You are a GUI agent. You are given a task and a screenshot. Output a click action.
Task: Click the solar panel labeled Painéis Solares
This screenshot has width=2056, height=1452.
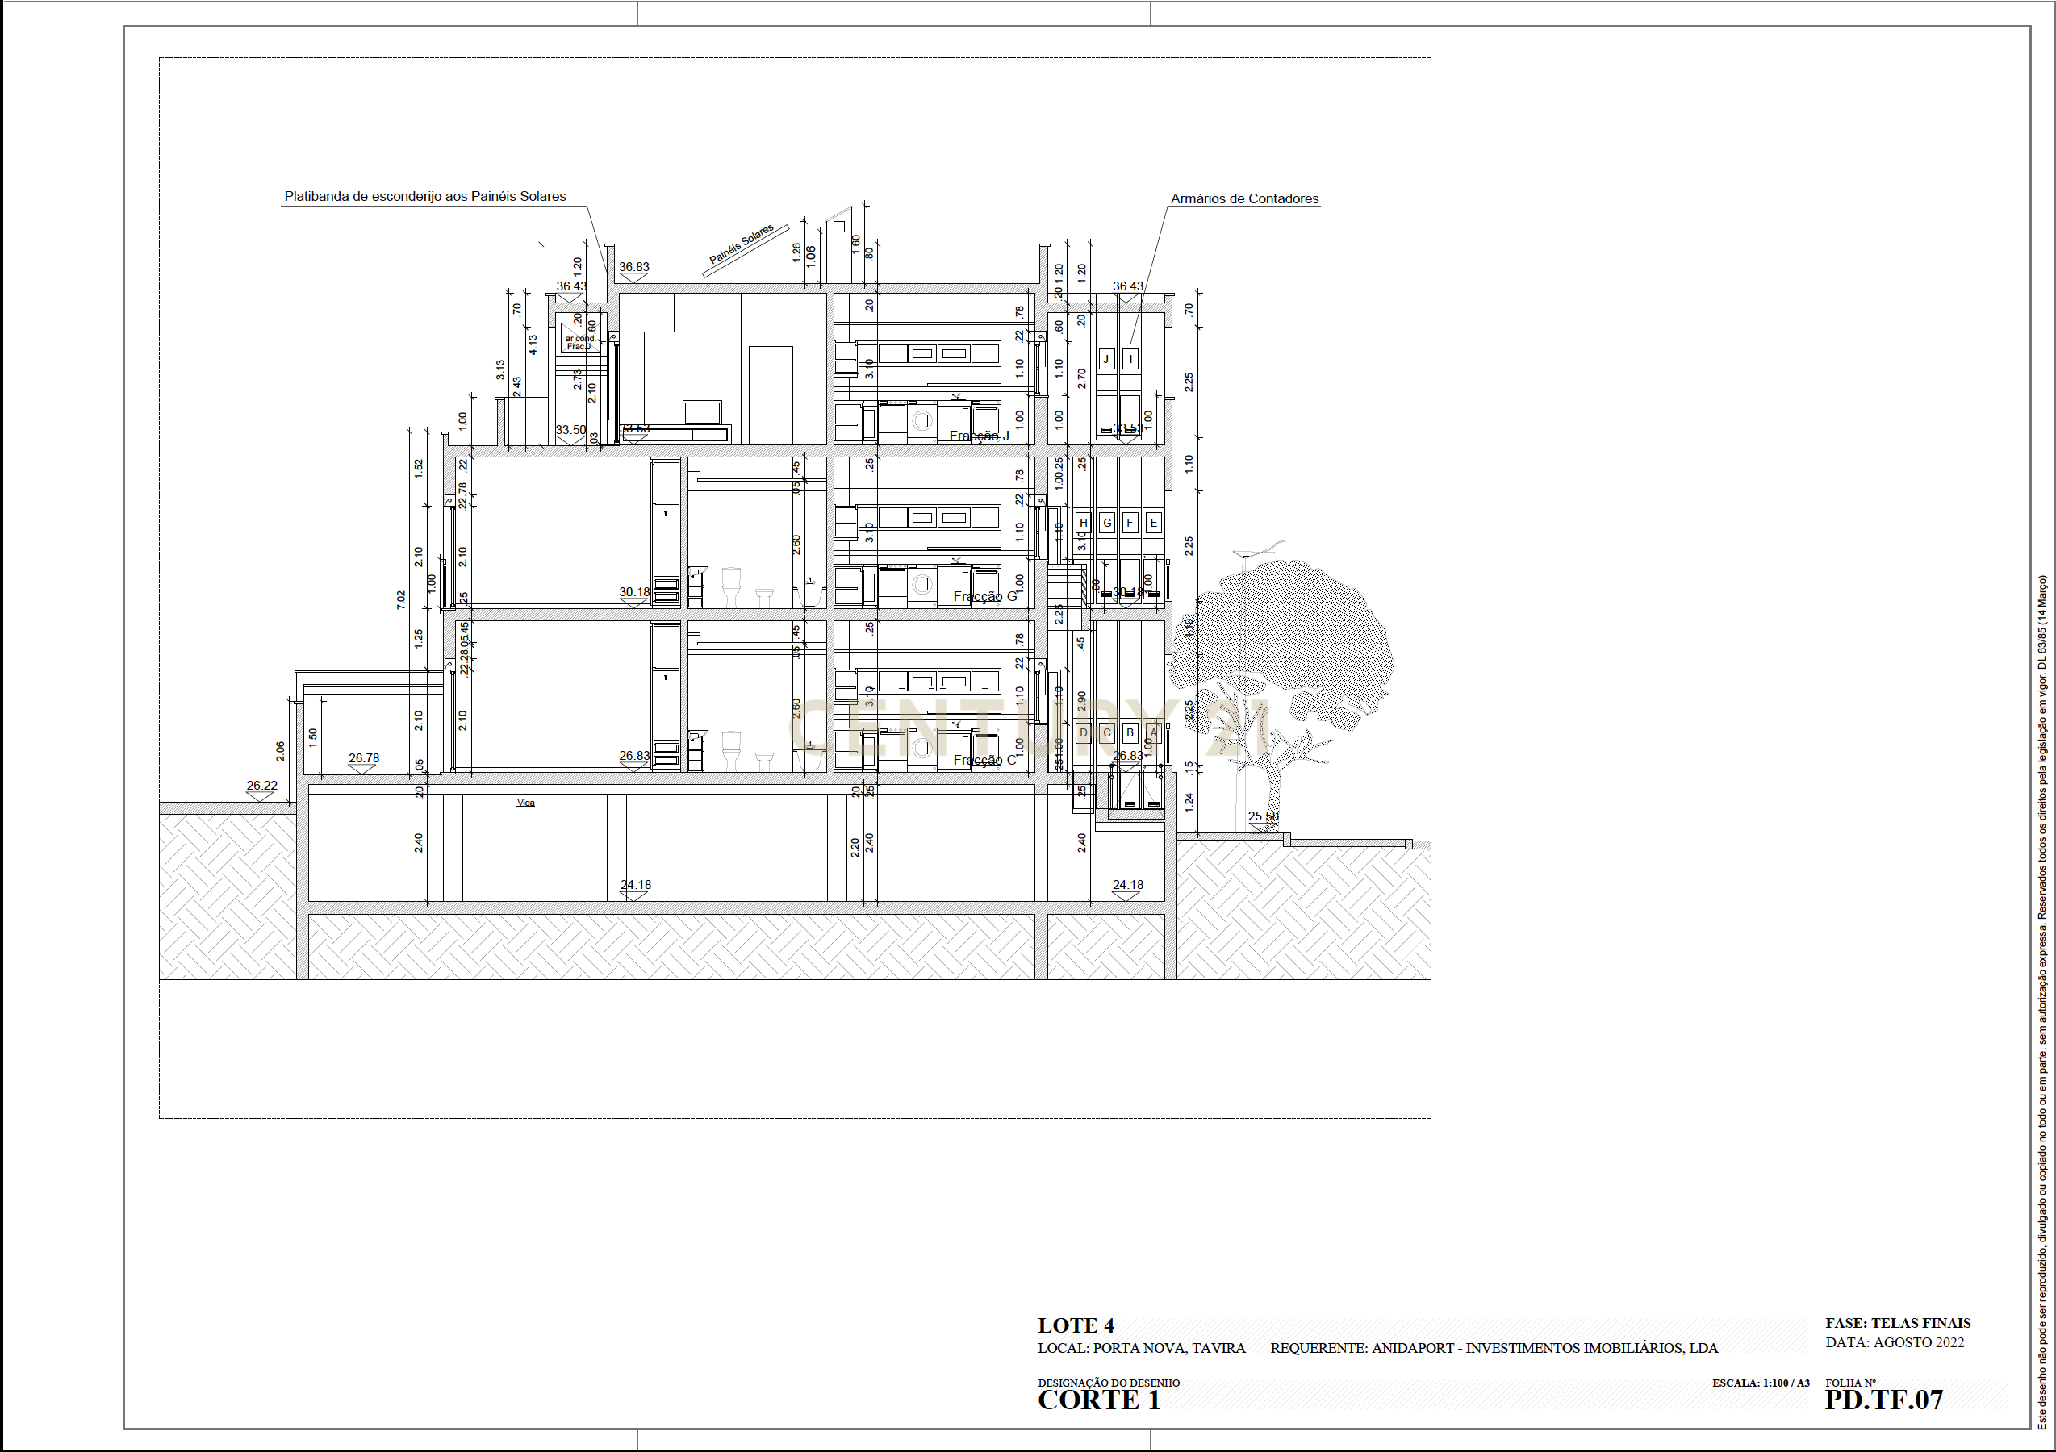[x=745, y=250]
